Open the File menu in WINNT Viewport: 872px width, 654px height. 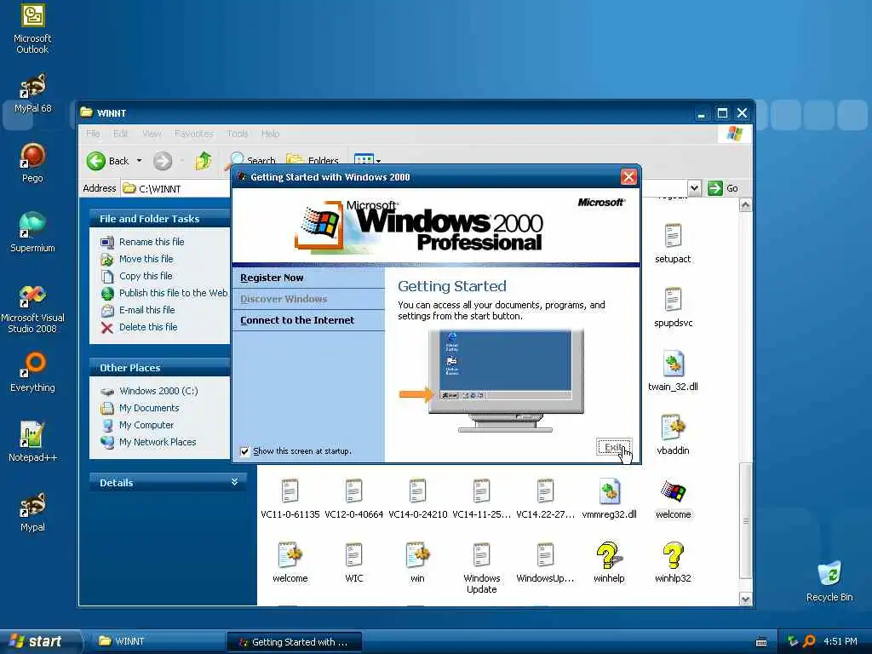pos(93,134)
